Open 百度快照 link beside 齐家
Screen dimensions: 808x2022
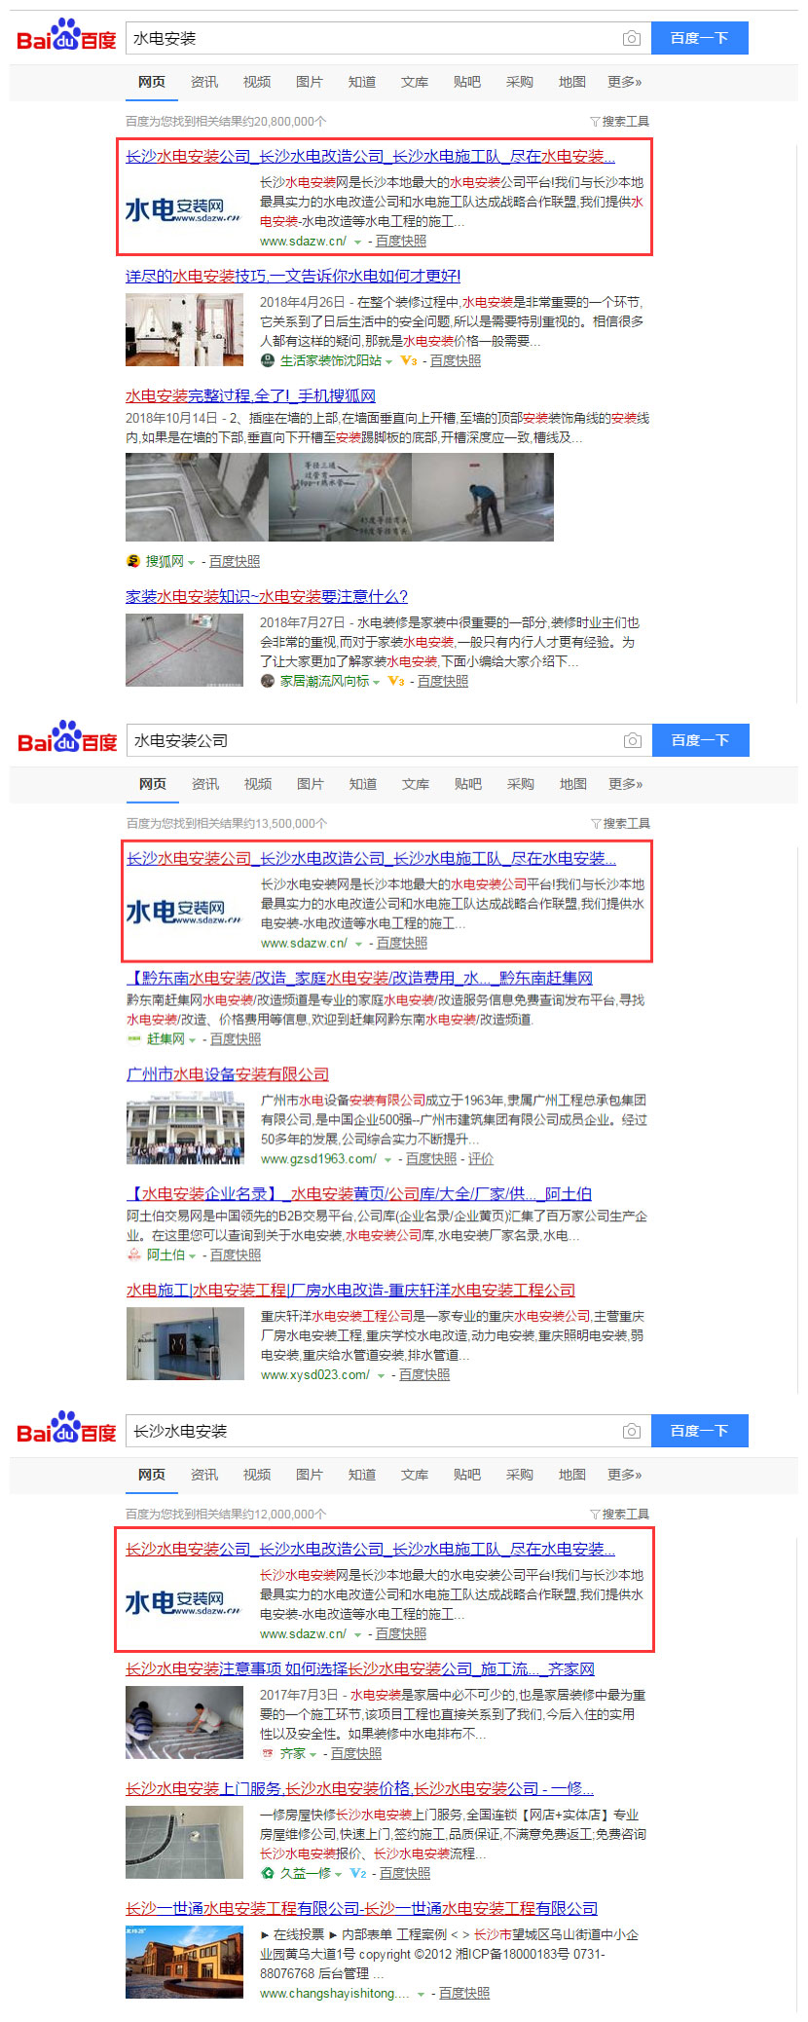356,1753
